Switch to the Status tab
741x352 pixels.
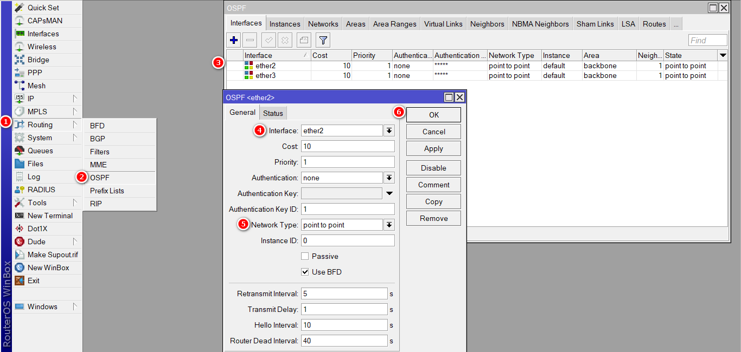tap(273, 113)
